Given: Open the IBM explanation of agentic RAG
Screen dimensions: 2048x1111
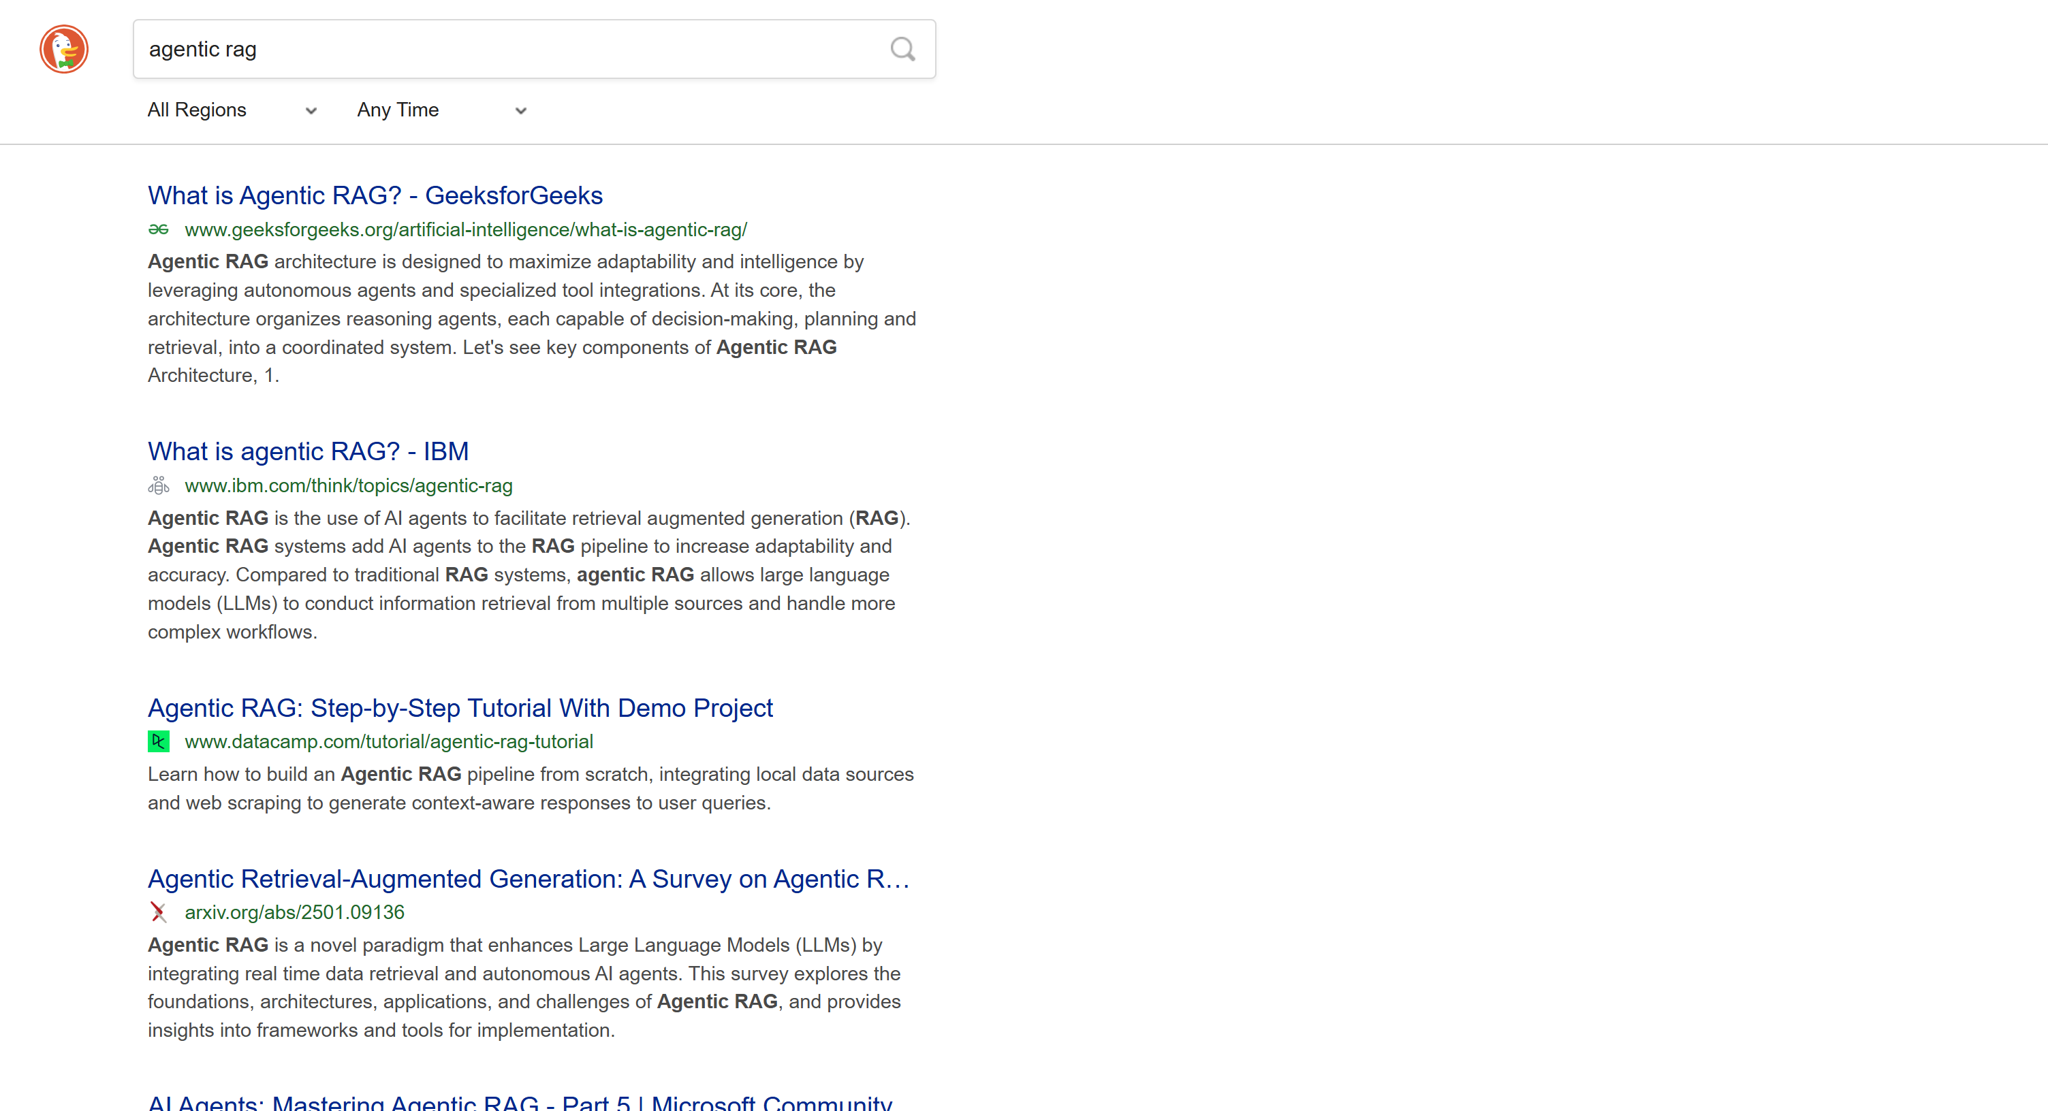Looking at the screenshot, I should pos(308,451).
